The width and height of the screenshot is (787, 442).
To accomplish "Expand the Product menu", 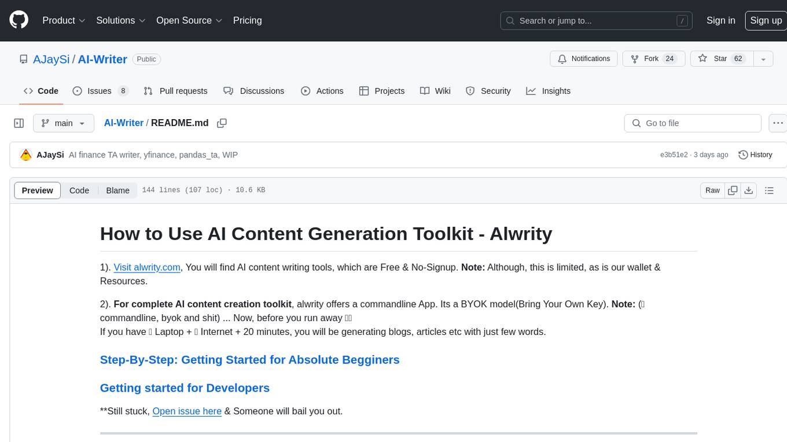I will (64, 20).
